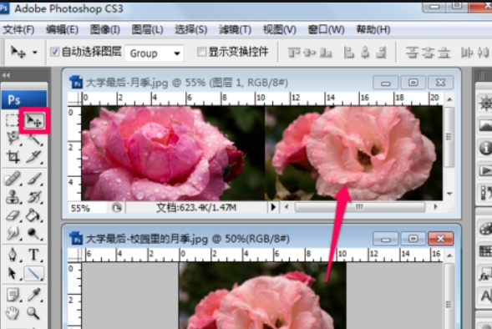This screenshot has height=329, width=492.
Task: Toggle the 显示变换控件 checkbox
Action: click(x=201, y=52)
